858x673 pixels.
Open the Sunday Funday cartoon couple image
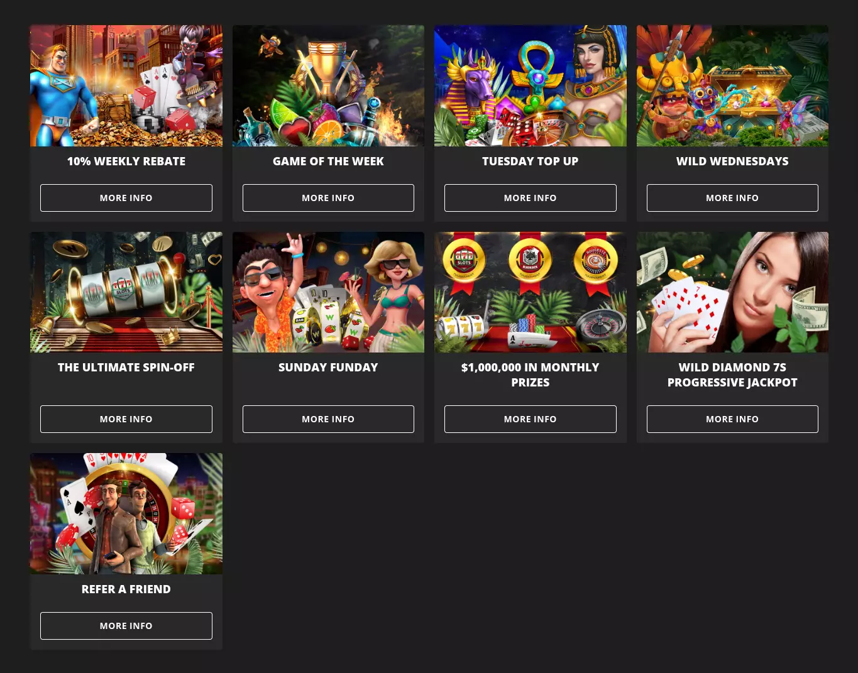[328, 292]
